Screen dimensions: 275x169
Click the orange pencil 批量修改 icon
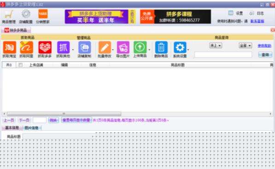pos(105,47)
